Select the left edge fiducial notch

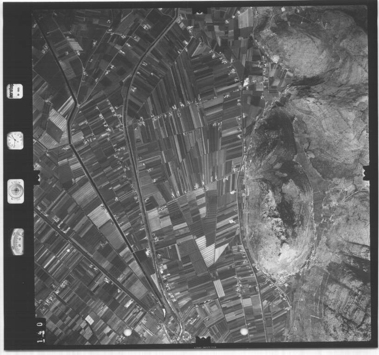tap(36, 176)
